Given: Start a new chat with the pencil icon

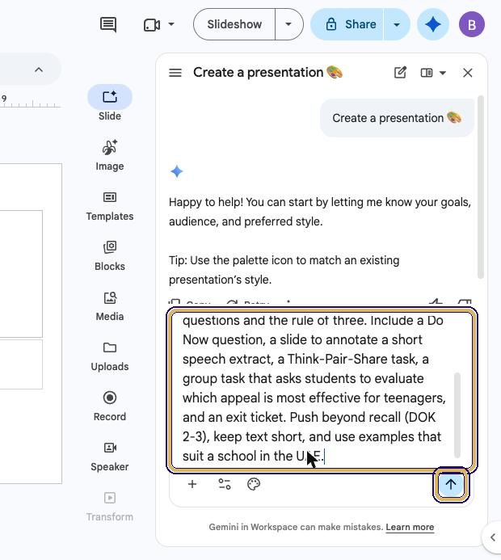Looking at the screenshot, I should point(400,73).
